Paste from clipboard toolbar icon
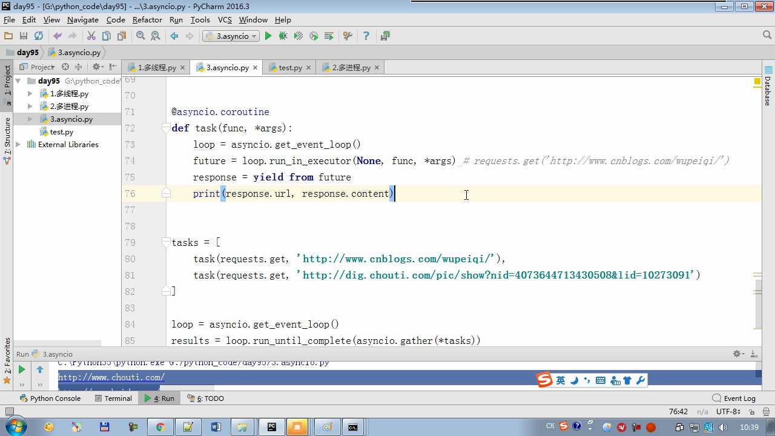775x436 pixels. coord(122,36)
